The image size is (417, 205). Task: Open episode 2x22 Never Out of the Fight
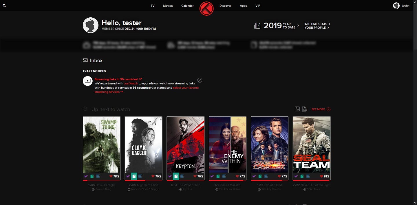tap(312, 185)
